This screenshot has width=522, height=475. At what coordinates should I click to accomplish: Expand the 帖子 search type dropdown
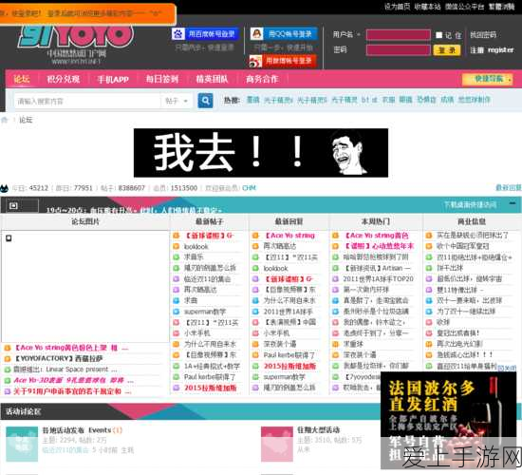pyautogui.click(x=177, y=101)
